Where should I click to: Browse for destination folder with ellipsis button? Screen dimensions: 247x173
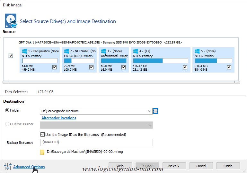(x=155, y=111)
